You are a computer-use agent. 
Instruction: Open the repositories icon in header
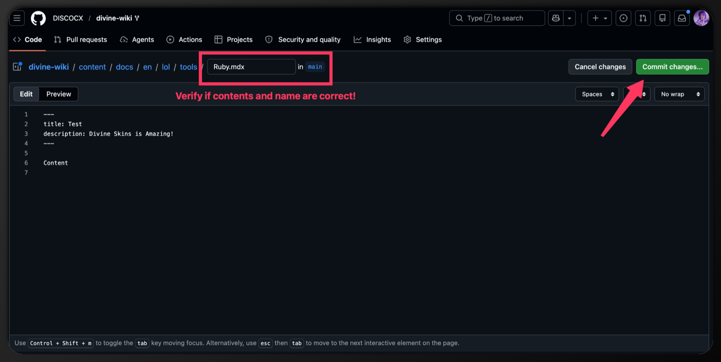tap(662, 18)
